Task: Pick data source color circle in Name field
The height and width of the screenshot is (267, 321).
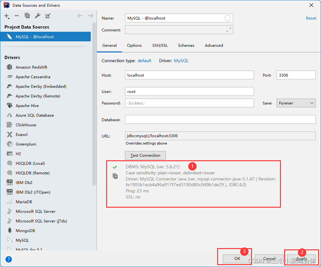Action: coord(227,18)
